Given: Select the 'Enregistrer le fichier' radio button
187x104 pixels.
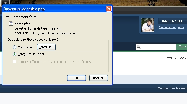Looking at the screenshot, I should point(14,54).
